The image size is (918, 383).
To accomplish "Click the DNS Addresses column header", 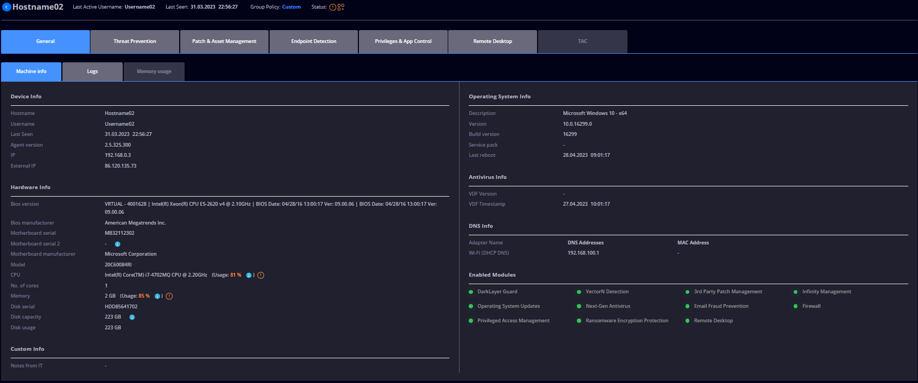I will [585, 243].
